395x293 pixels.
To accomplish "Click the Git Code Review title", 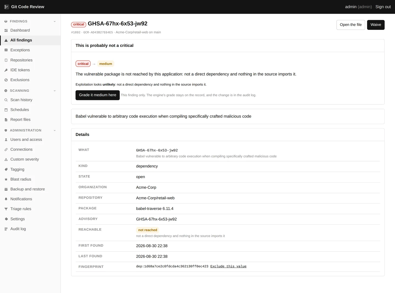I will click(x=28, y=7).
